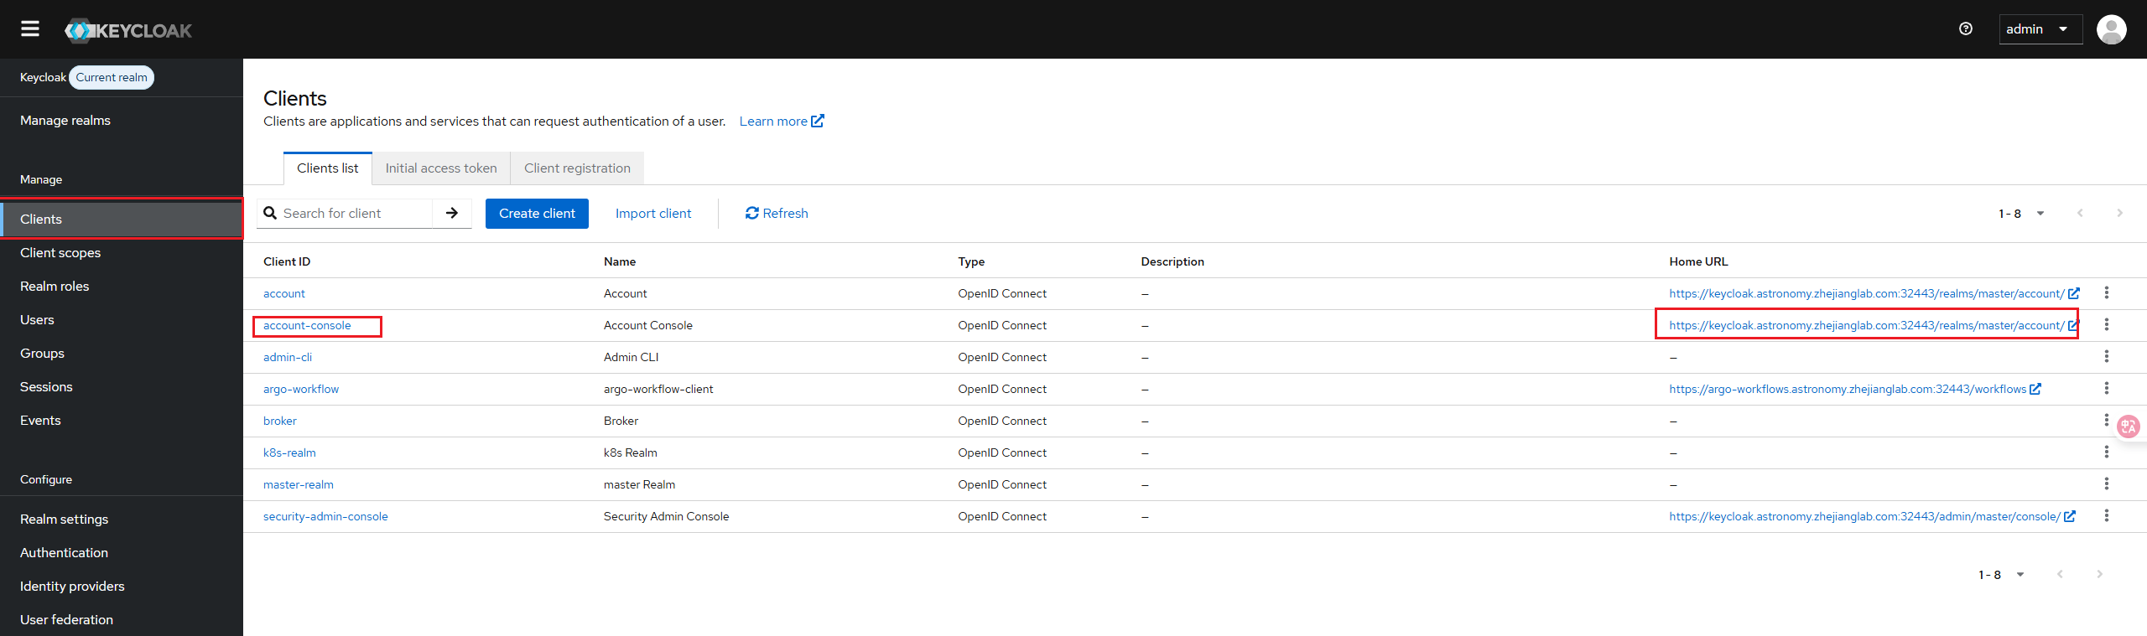
Task: Open Realm settings in sidebar
Action: [65, 520]
